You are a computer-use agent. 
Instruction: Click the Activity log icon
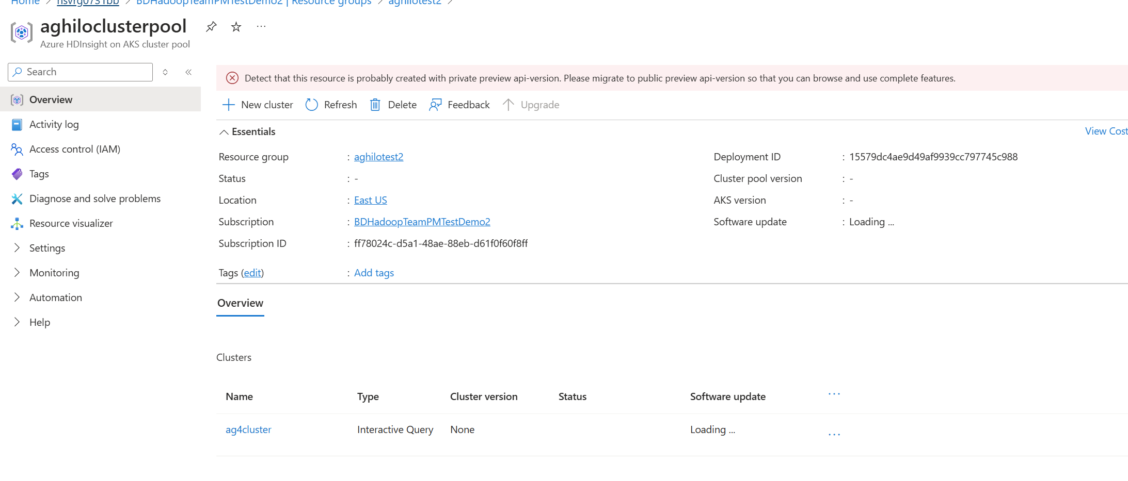point(17,124)
